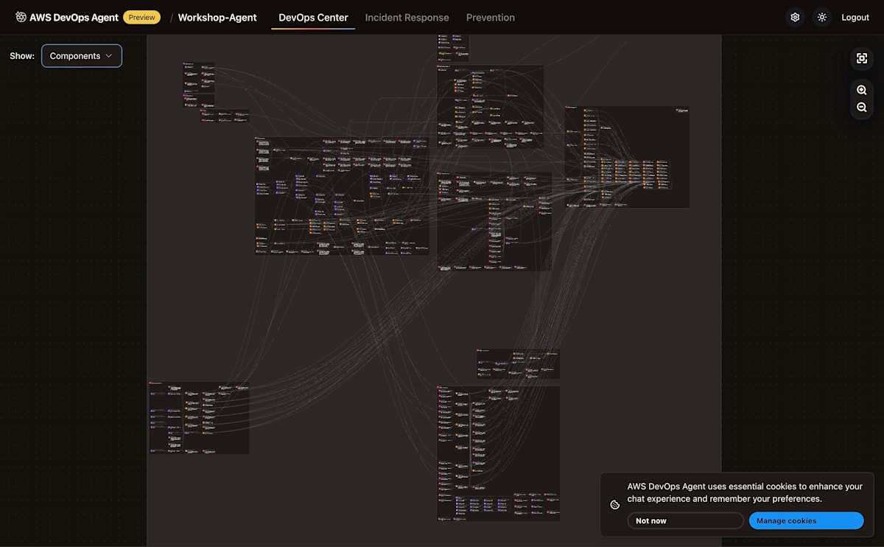The image size is (884, 547).
Task: Click the AWS DevOps Agent title text
Action: (x=74, y=18)
